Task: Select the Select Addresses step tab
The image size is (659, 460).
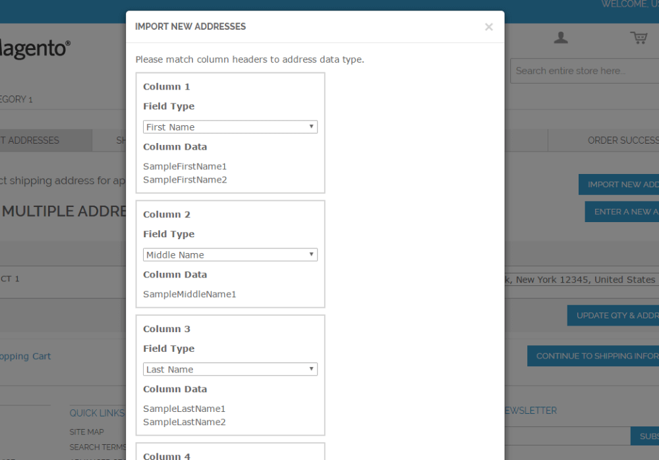Action: click(40, 140)
